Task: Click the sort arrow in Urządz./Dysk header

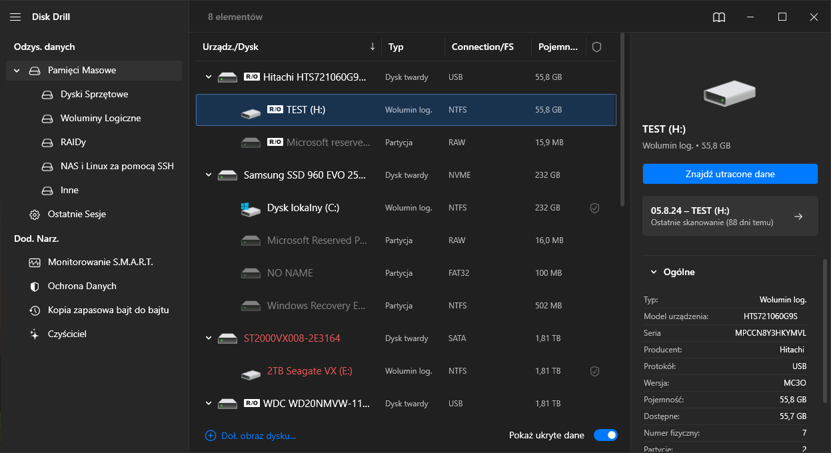Action: coord(373,47)
